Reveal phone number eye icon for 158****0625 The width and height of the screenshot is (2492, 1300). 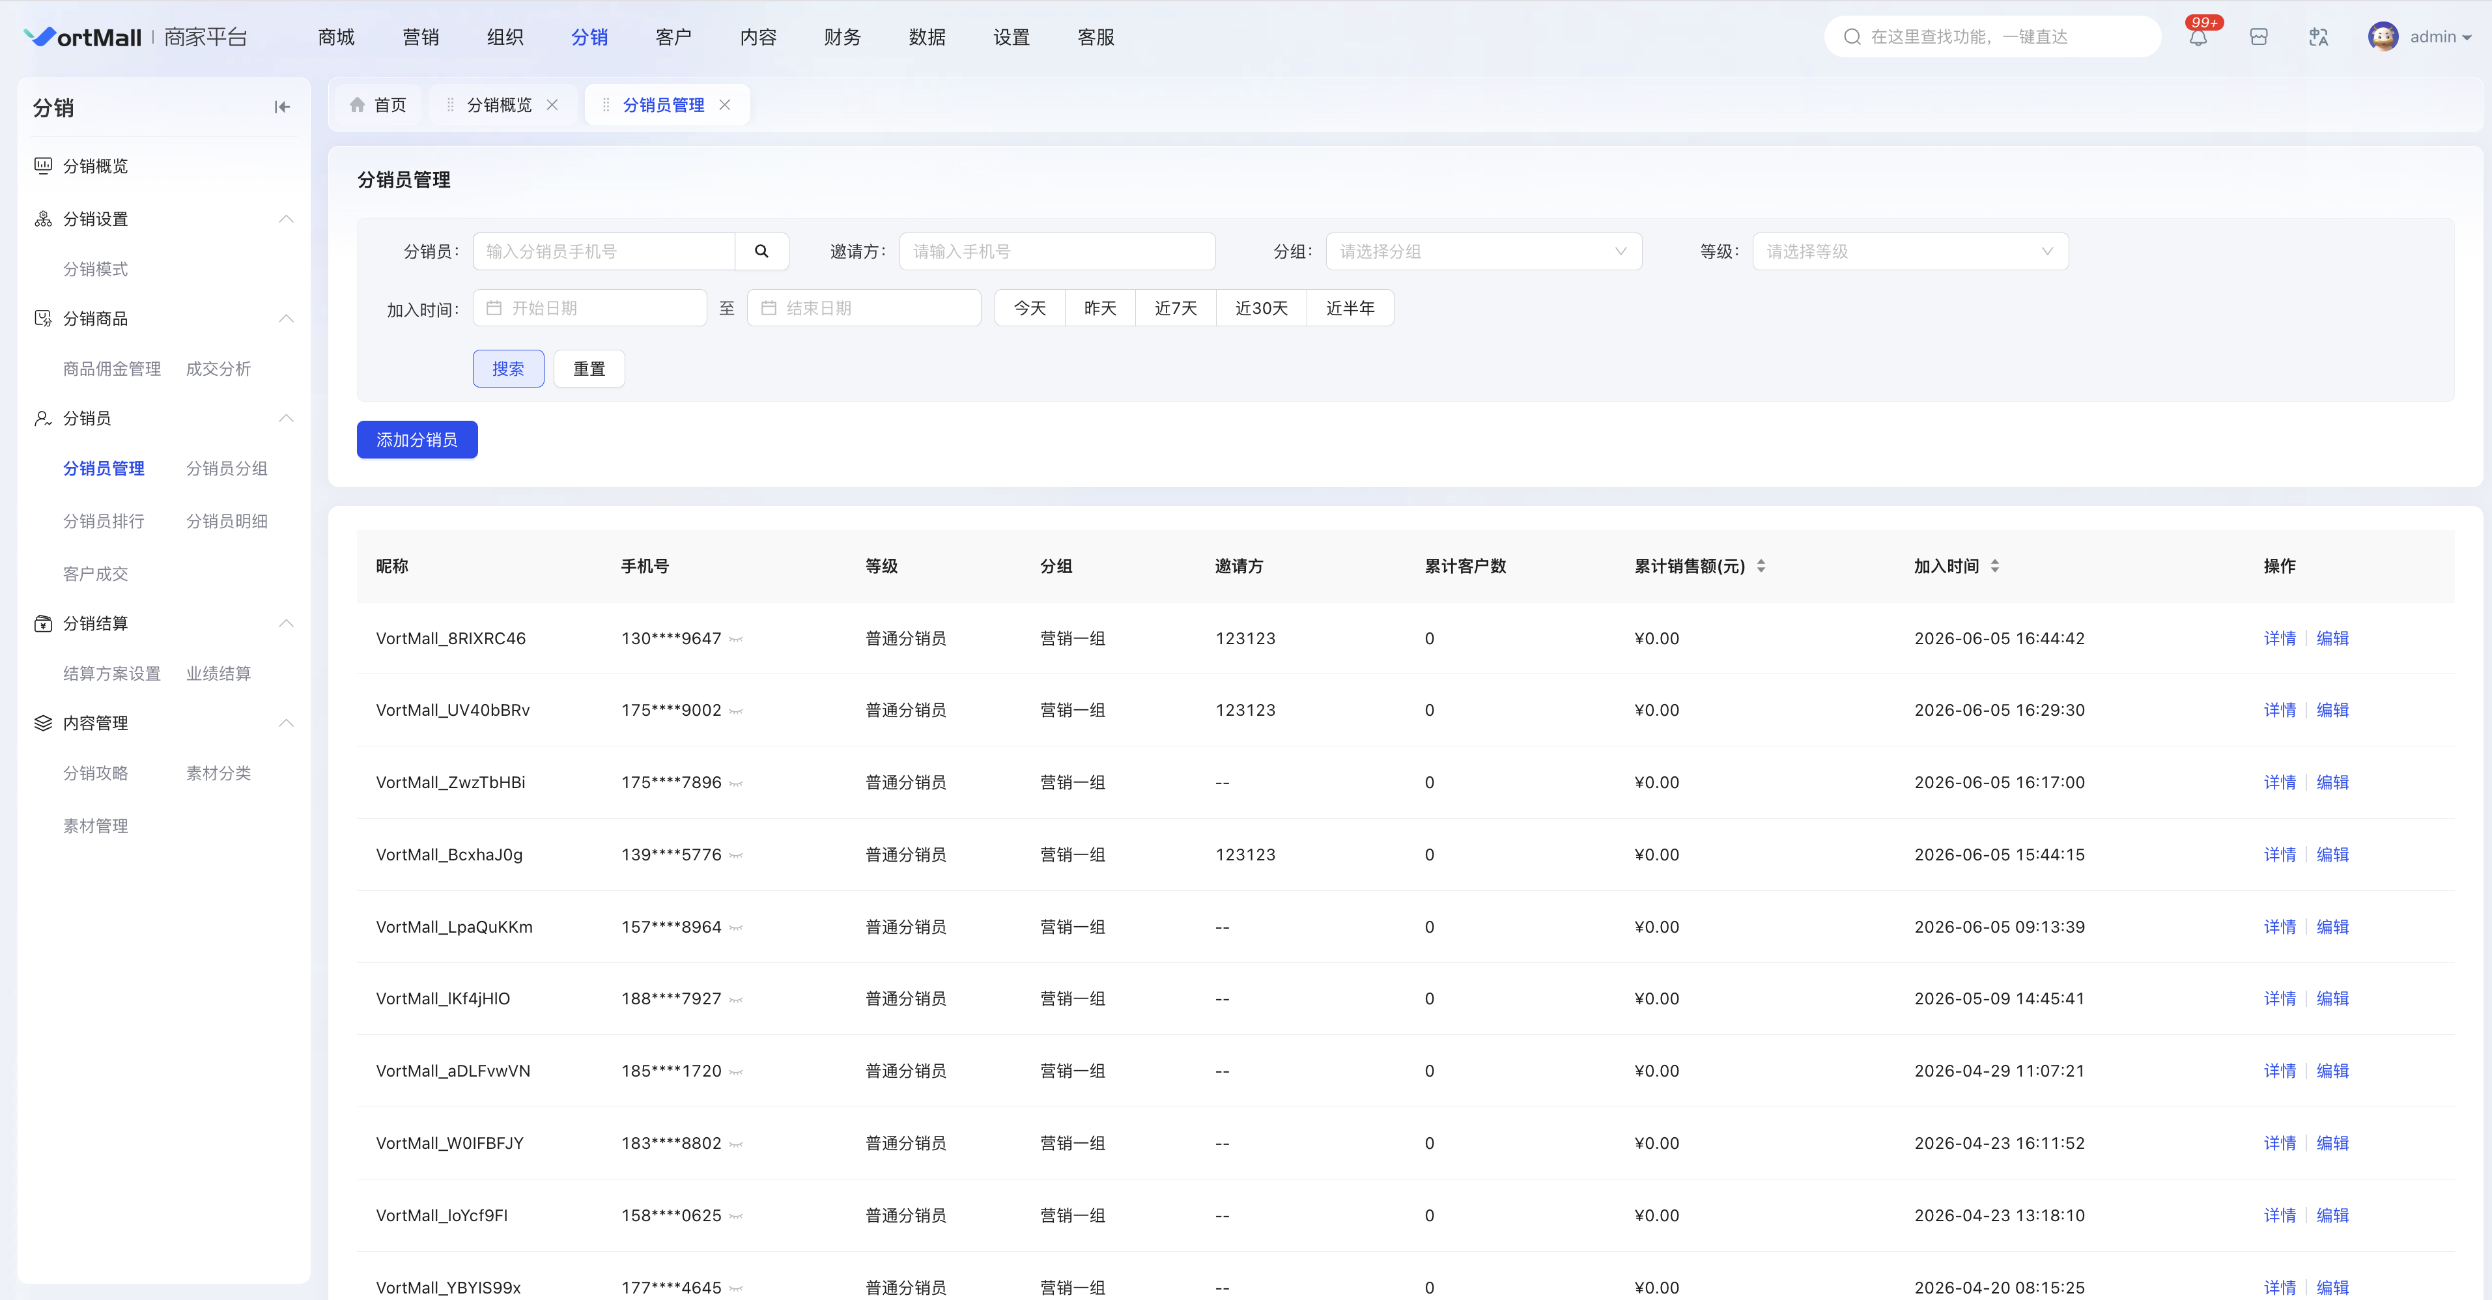coord(736,1216)
